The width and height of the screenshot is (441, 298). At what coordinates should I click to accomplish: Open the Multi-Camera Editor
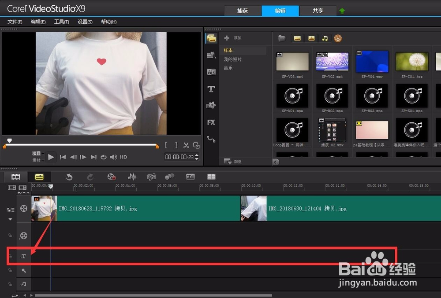click(x=211, y=177)
